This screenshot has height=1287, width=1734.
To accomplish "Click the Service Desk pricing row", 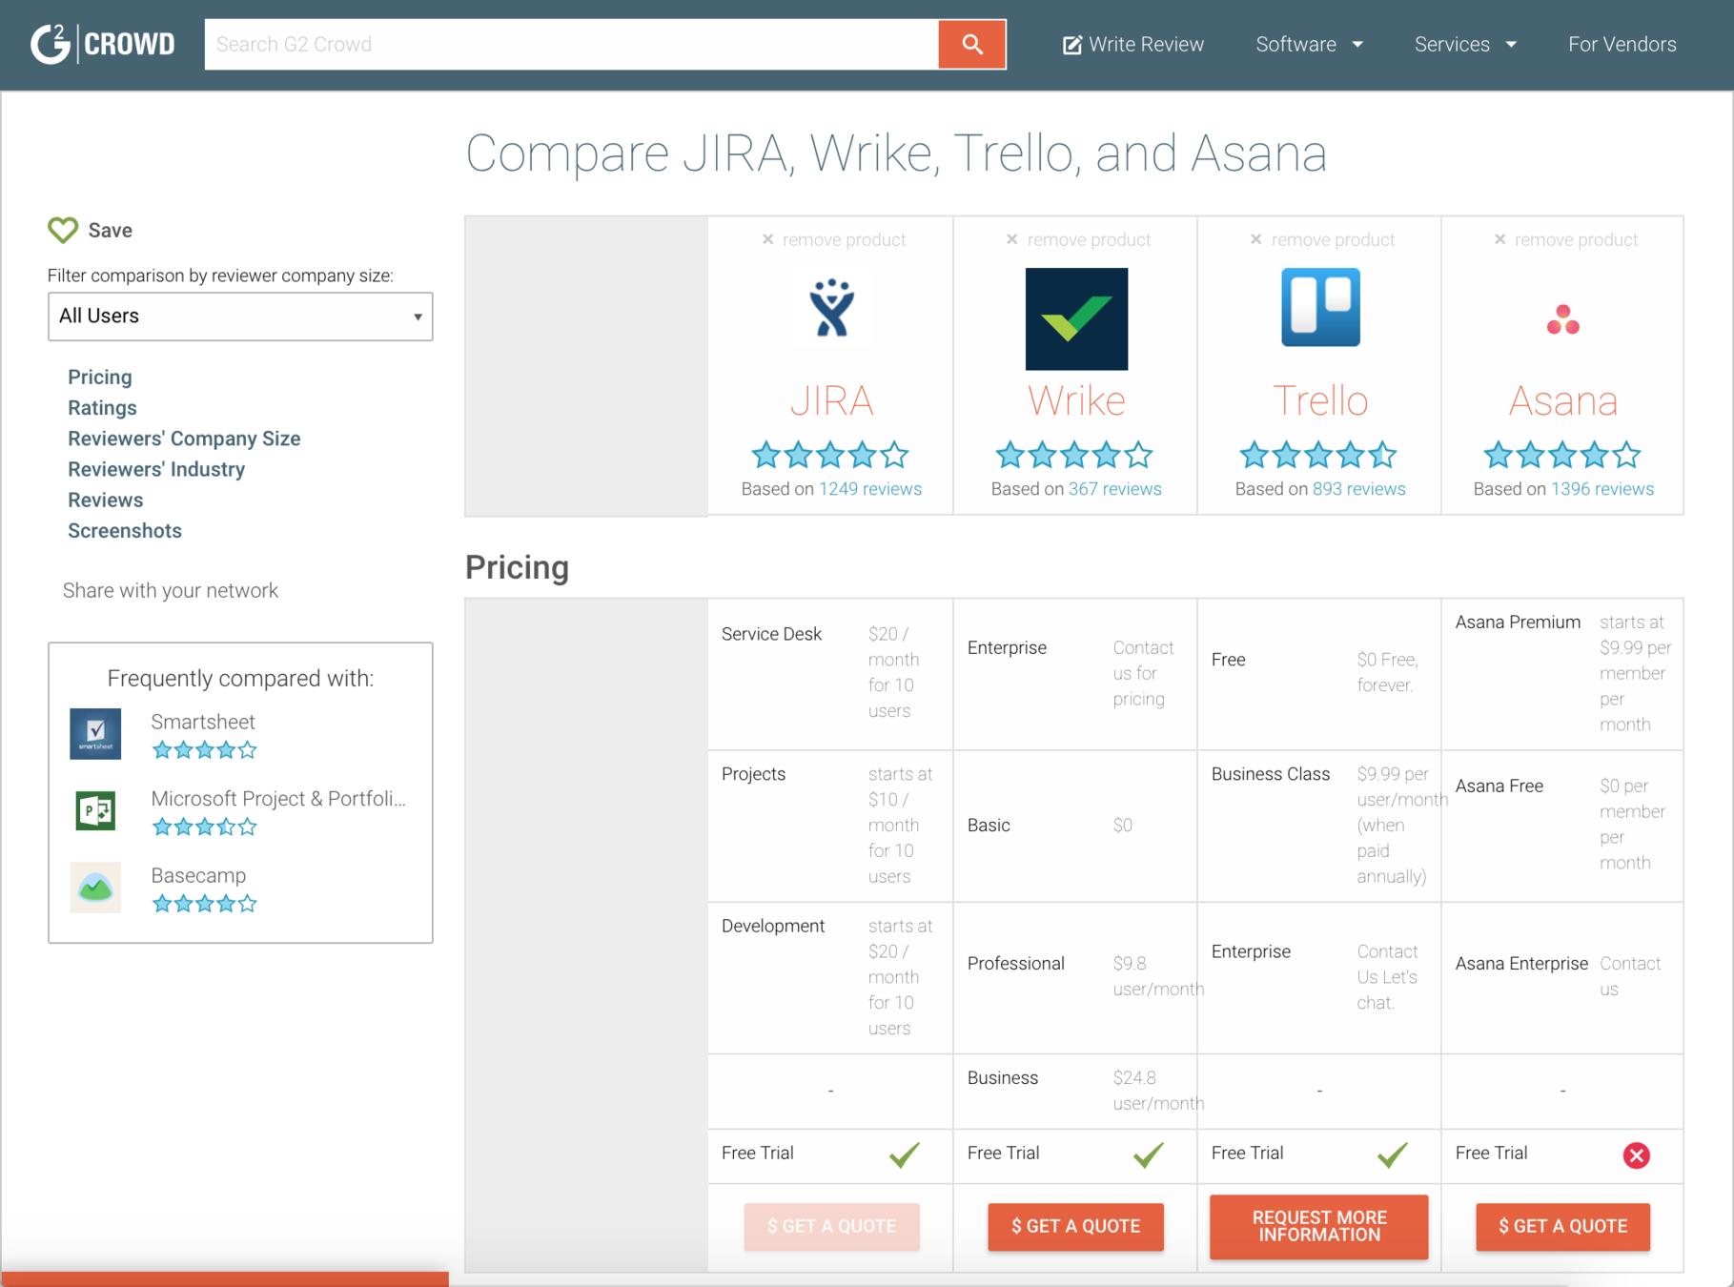I will 830,673.
